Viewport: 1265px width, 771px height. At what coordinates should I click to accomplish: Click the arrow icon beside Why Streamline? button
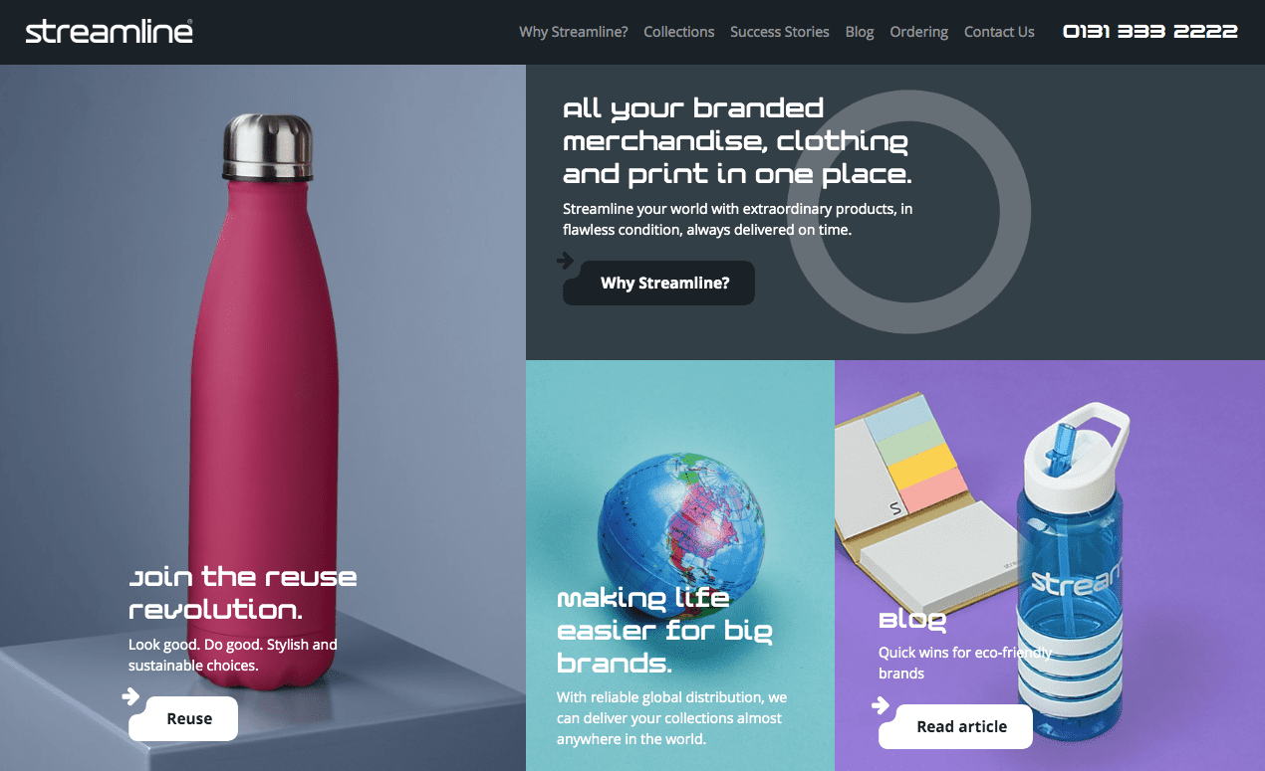[x=565, y=261]
